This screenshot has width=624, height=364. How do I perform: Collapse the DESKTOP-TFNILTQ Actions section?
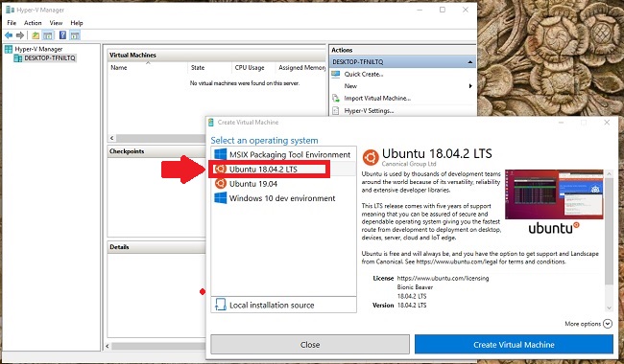[x=470, y=62]
